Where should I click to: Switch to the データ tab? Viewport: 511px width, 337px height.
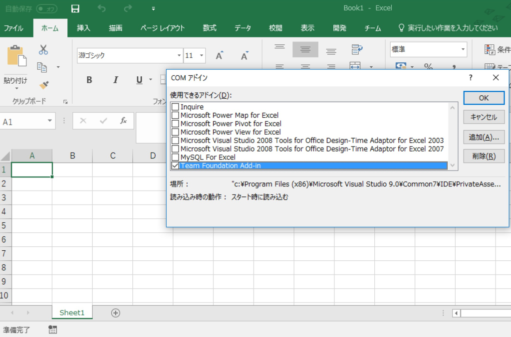pos(243,28)
